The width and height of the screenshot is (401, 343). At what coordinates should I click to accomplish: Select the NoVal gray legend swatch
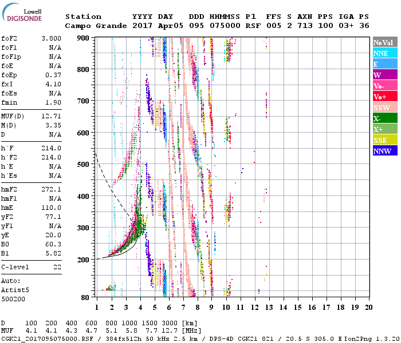click(x=384, y=42)
